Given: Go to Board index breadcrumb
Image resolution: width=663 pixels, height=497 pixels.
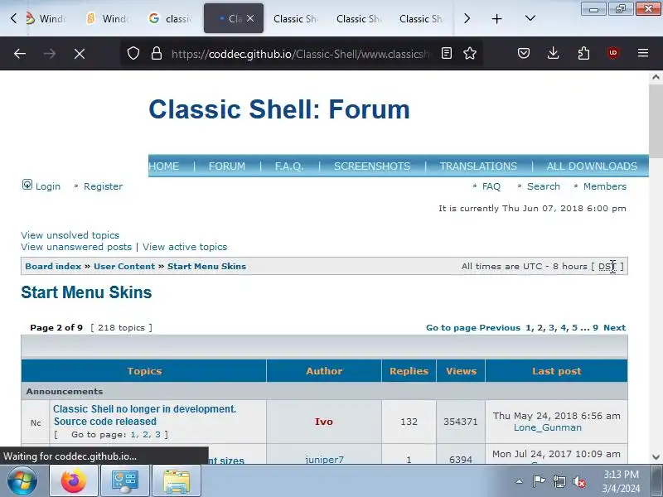Looking at the screenshot, I should 53,266.
